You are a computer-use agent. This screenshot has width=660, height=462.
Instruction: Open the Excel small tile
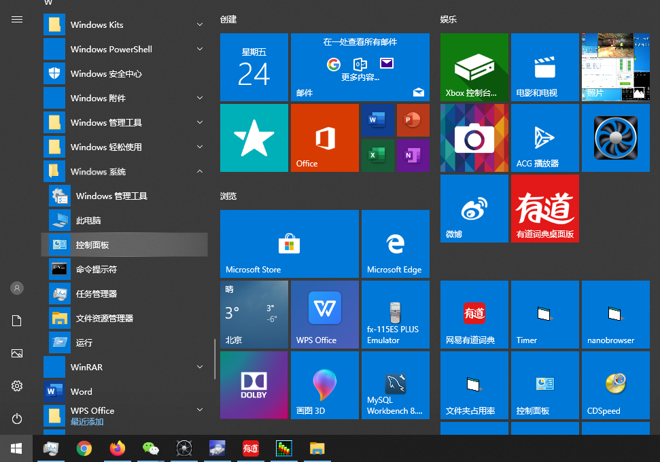pyautogui.click(x=378, y=156)
